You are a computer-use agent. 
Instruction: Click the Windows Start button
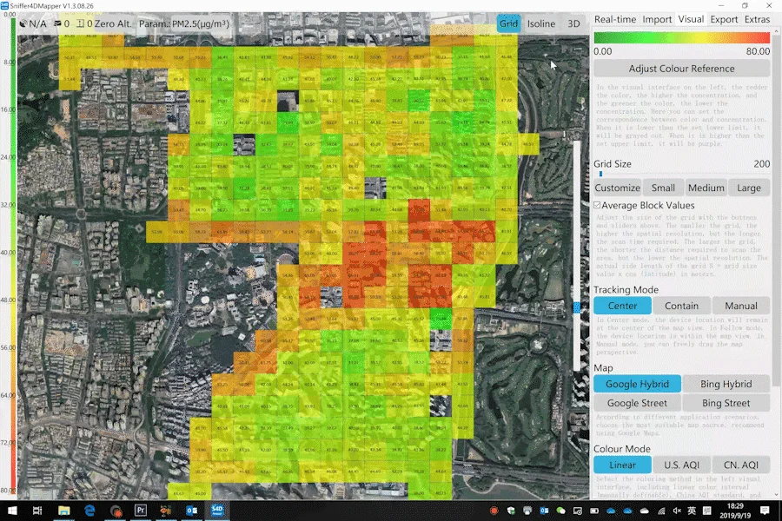click(x=11, y=511)
